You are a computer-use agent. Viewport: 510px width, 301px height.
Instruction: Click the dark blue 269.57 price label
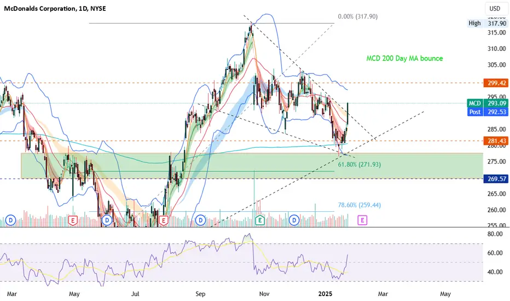point(496,179)
